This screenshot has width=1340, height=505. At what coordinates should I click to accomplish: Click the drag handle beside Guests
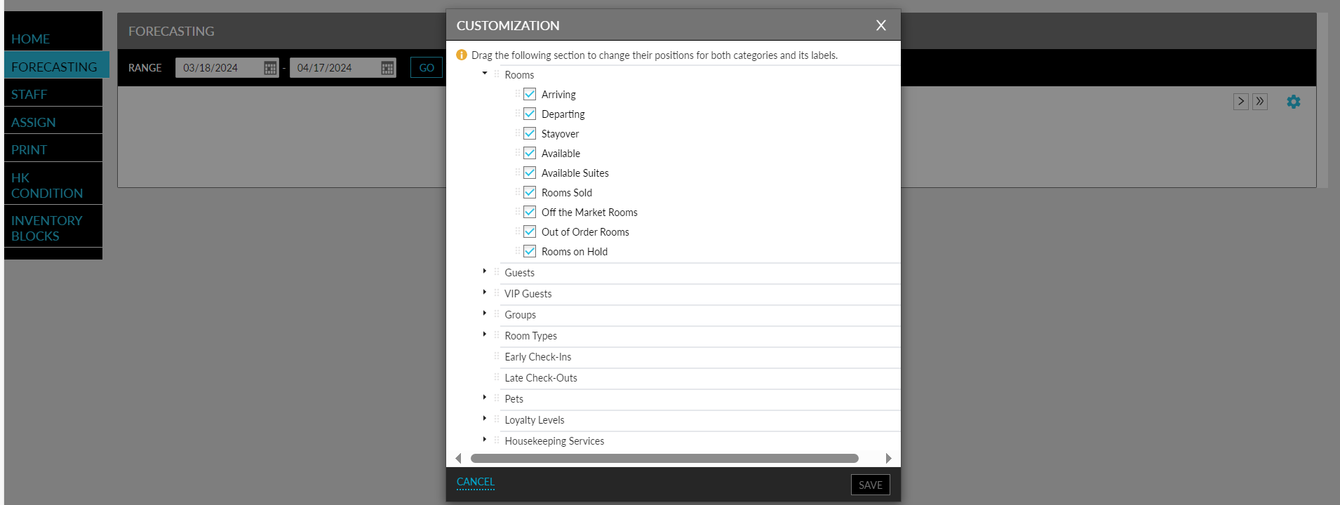[x=497, y=273]
